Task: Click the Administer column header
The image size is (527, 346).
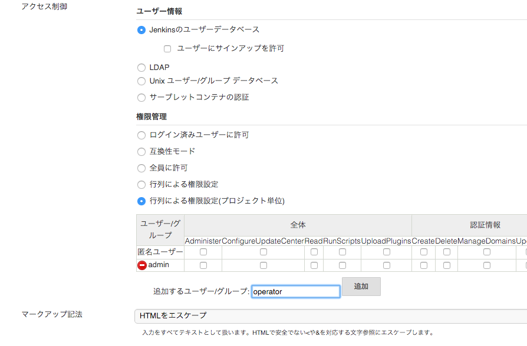Action: (203, 241)
